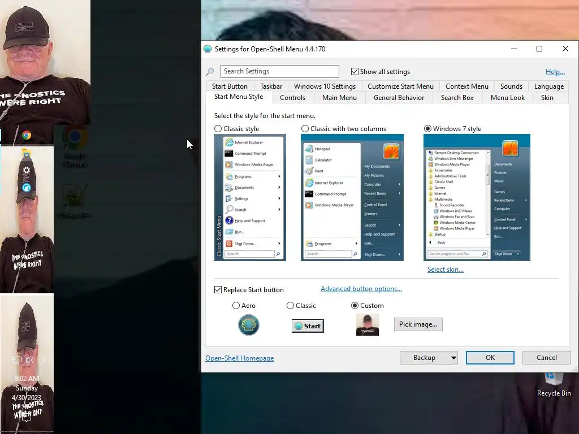Open the Settings gear taskbar icon

[x=26, y=170]
